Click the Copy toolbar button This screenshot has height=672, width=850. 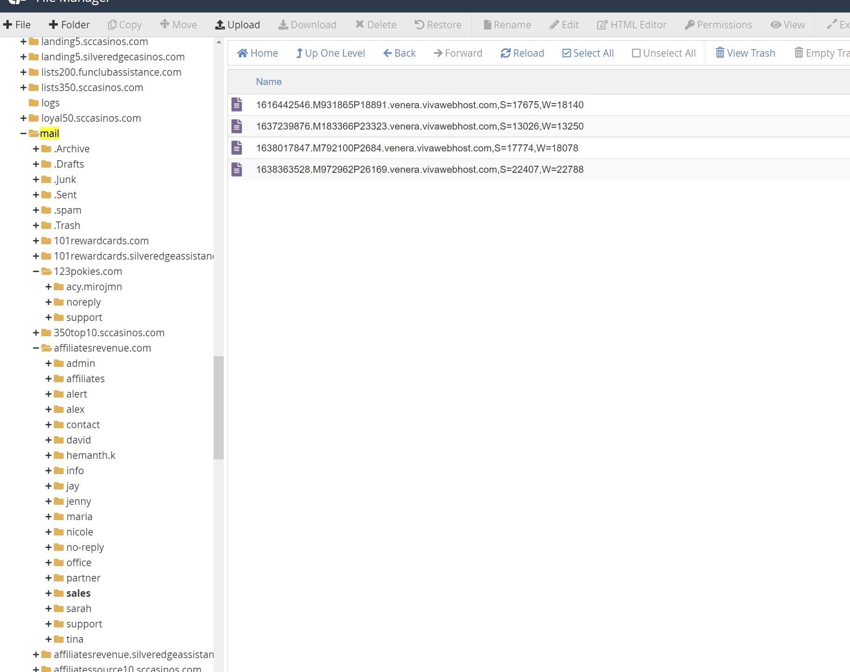[x=125, y=25]
